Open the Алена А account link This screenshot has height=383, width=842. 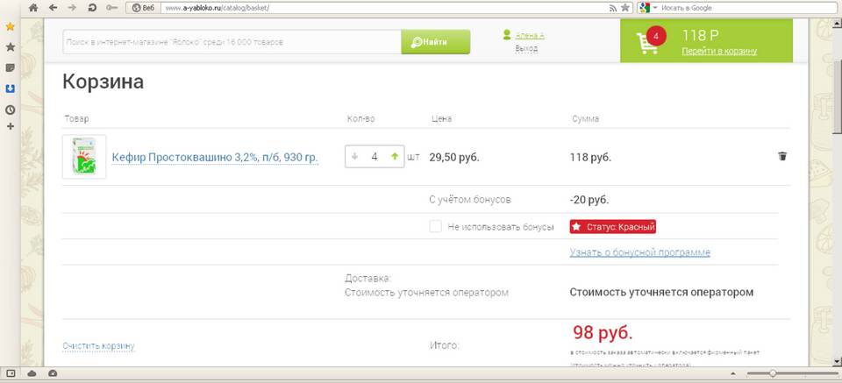(x=530, y=35)
